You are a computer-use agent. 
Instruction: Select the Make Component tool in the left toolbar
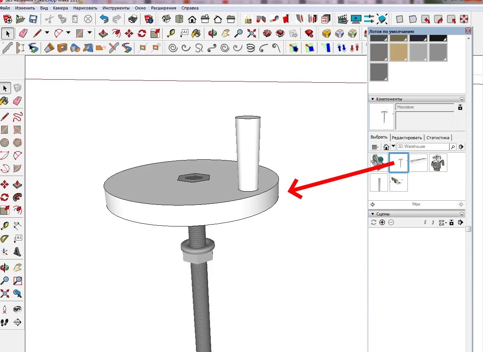pos(17,88)
